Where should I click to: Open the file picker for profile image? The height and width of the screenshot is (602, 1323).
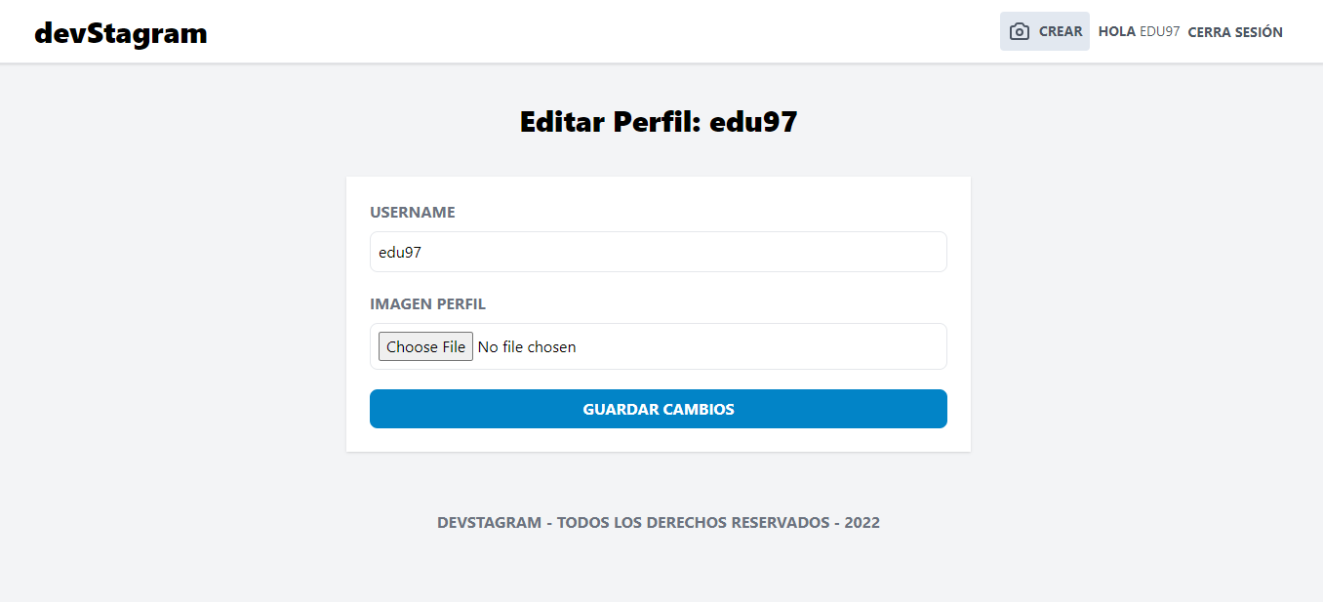pos(425,346)
